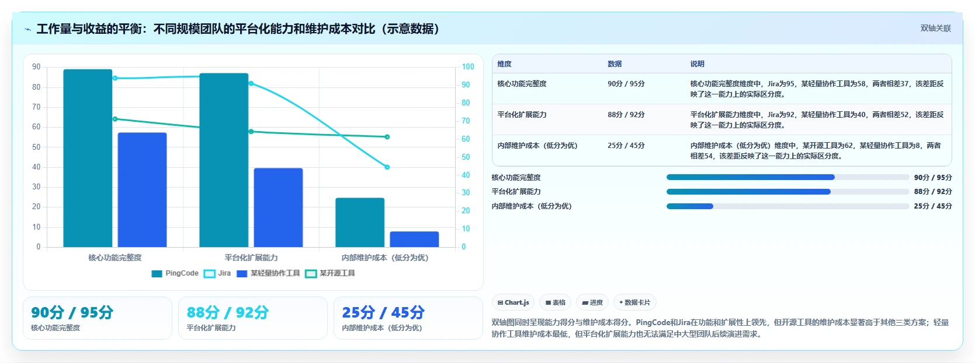Click the lightning icon beside the title
The width and height of the screenshot is (975, 363).
(x=27, y=29)
